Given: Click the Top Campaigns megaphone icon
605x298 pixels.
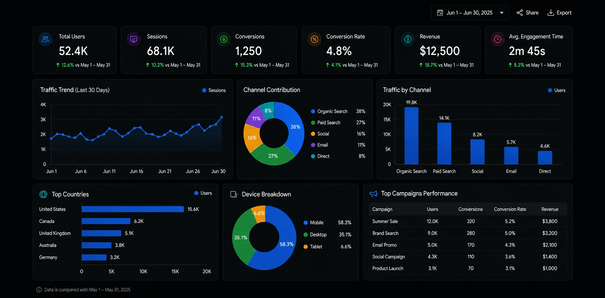Looking at the screenshot, I should [373, 194].
